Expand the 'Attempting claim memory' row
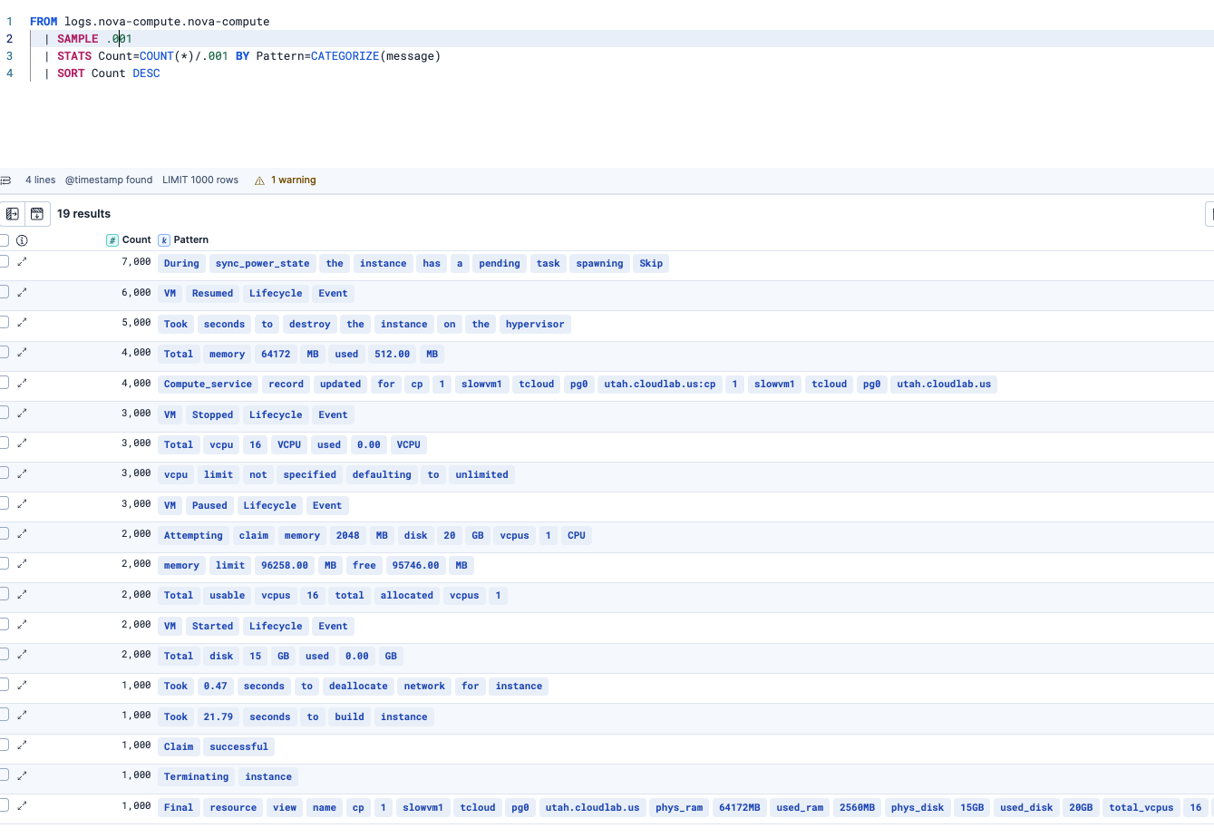The height and width of the screenshot is (838, 1214). click(23, 533)
